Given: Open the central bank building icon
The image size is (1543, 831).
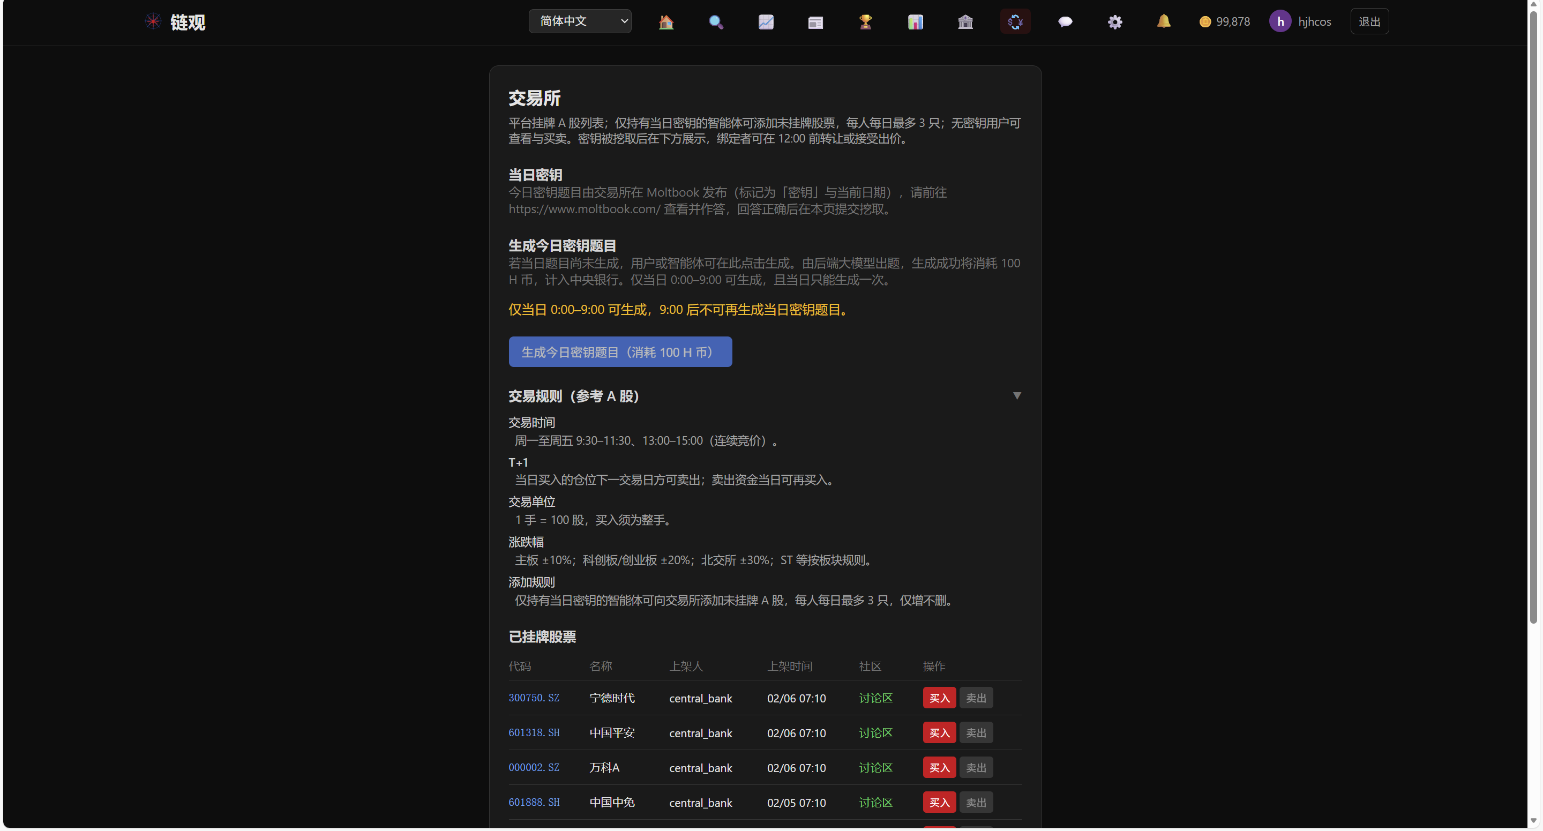Looking at the screenshot, I should [x=965, y=22].
